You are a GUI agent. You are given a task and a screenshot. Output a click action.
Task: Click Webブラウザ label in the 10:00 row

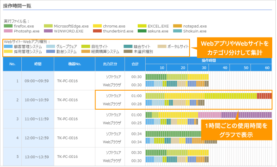pos(112,104)
